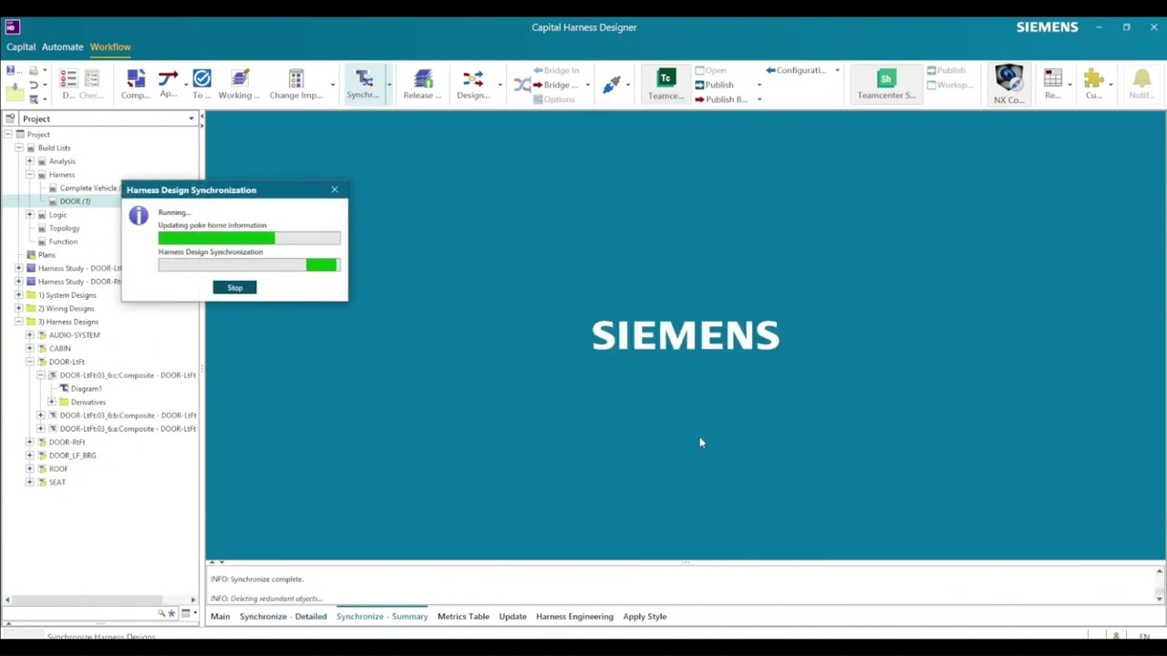Open the Customize puzzle-piece icon

tap(1094, 79)
